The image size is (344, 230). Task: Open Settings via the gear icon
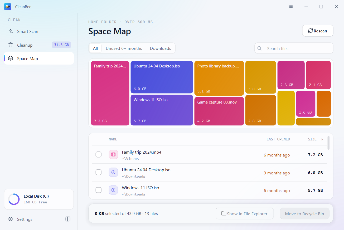click(11, 219)
